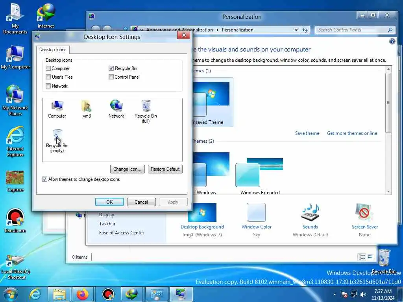The width and height of the screenshot is (403, 302).
Task: Select the Desktop Icons tab
Action: [53, 50]
